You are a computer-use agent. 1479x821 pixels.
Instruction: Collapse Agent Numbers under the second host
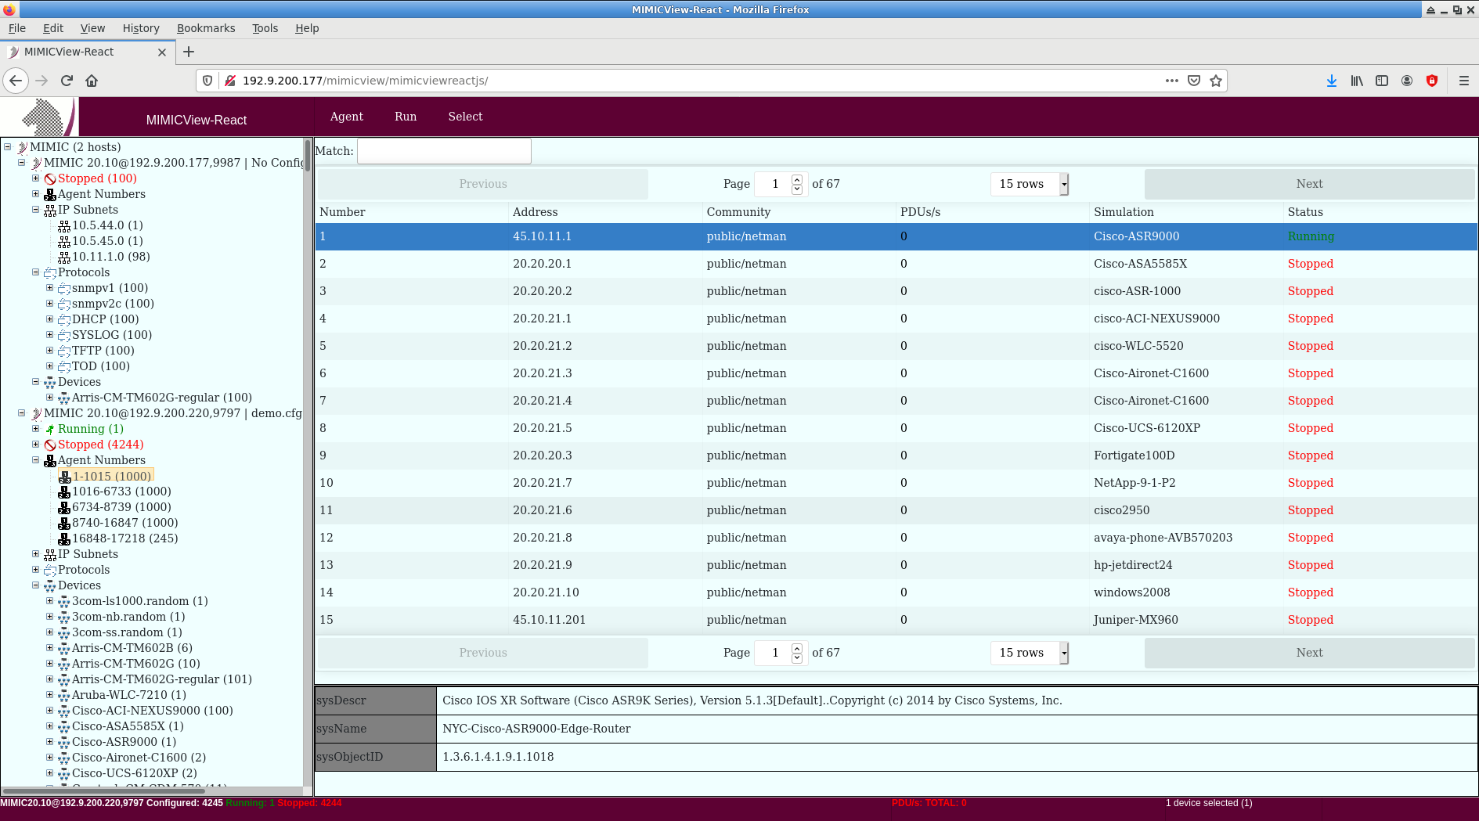tap(35, 460)
